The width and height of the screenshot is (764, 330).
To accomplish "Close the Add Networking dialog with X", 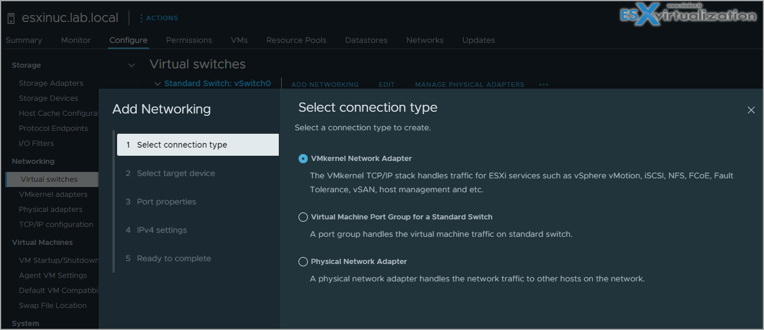I will point(751,110).
